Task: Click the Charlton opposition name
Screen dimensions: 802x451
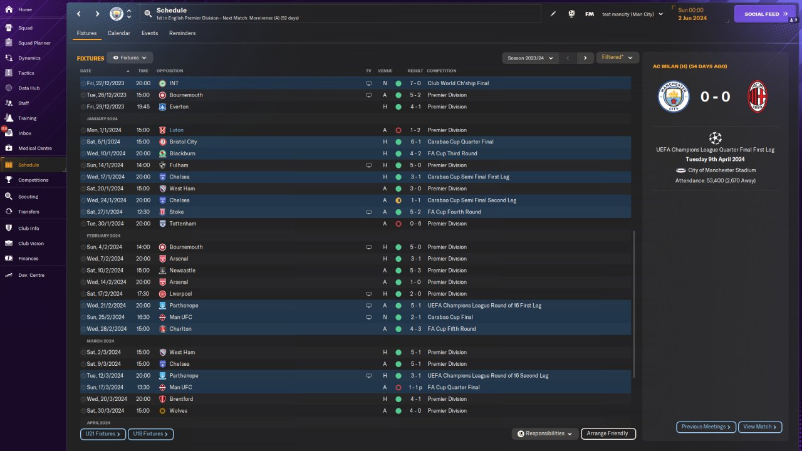Action: point(180,329)
